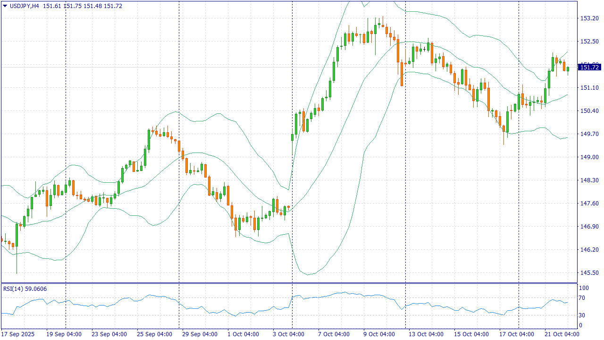This screenshot has width=604, height=340.
Task: Click the 152.50 price scale label
Action: [589, 42]
